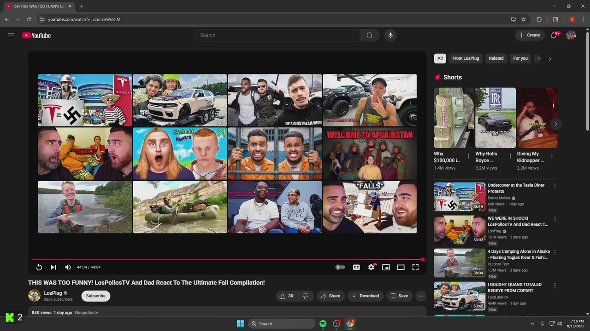The image size is (590, 331).
Task: Select the For you chip
Action: (x=520, y=58)
